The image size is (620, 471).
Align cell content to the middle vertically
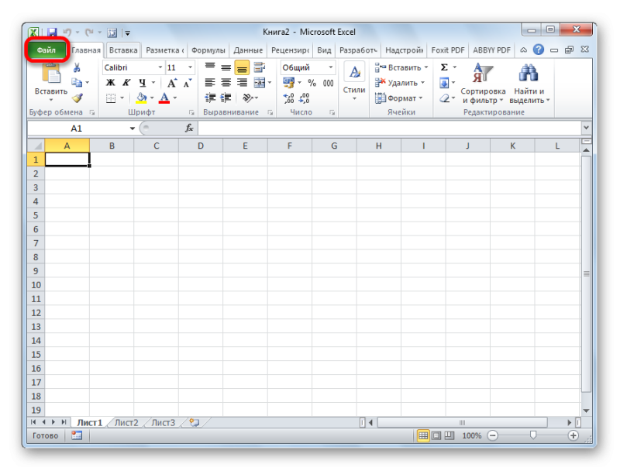[226, 67]
